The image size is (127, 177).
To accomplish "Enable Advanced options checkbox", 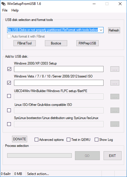I will pyautogui.click(x=37, y=140).
